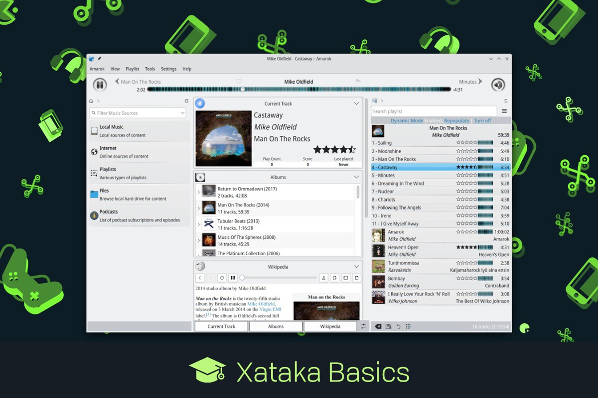Click the Repopulate link
The width and height of the screenshot is (598, 398).
[x=456, y=120]
